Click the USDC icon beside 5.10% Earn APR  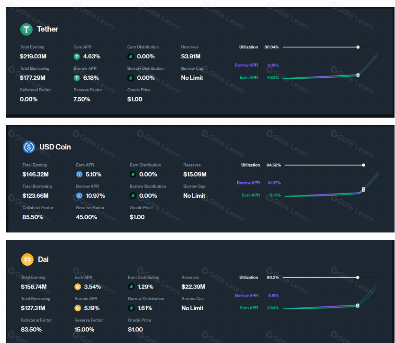coord(80,175)
